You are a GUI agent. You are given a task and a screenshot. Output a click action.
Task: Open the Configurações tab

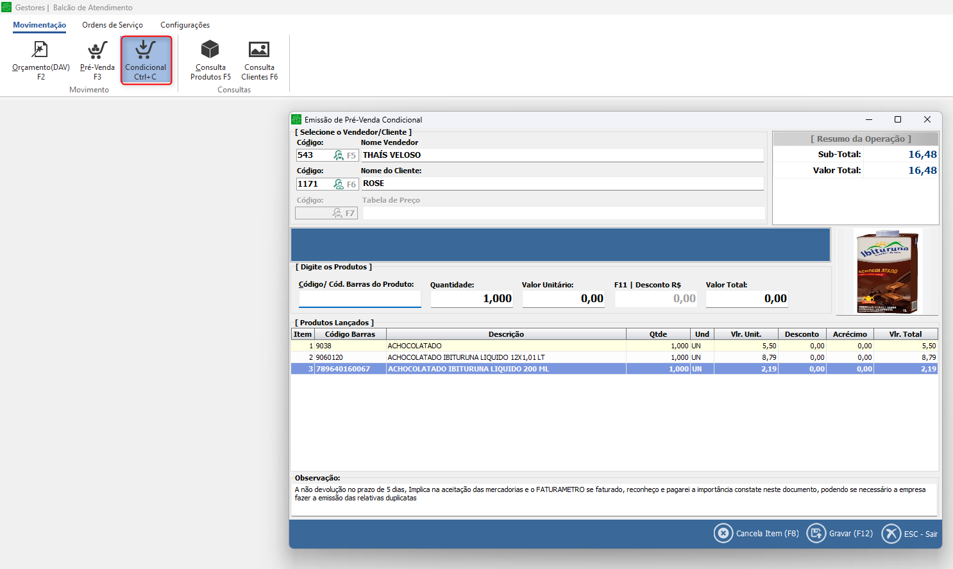(185, 25)
